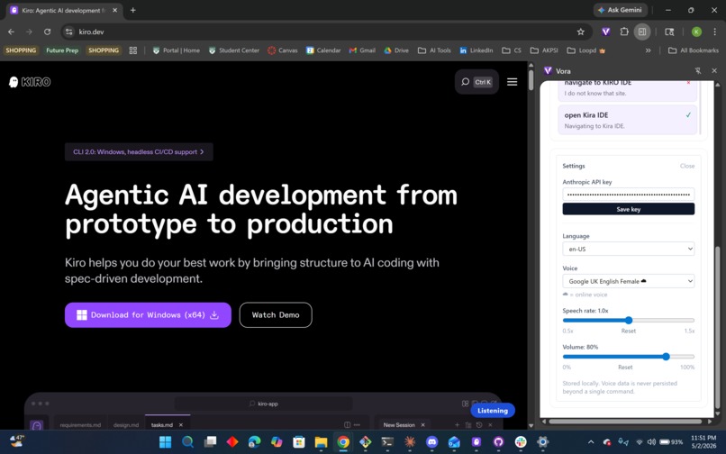Bookmark this page with the star icon
Screen dimensions: 726x454
click(581, 32)
